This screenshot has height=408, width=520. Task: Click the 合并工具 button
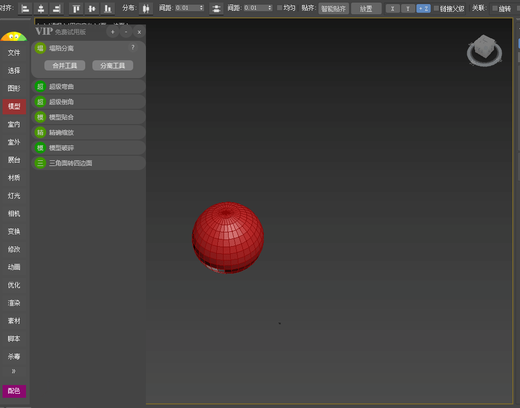65,66
